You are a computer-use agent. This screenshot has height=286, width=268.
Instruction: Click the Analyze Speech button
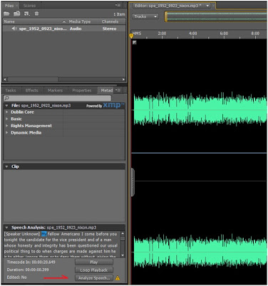(94, 278)
